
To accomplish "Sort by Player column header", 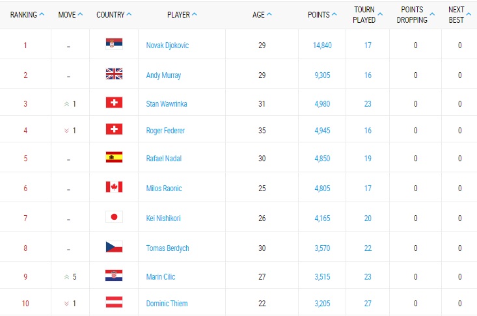I will [182, 14].
